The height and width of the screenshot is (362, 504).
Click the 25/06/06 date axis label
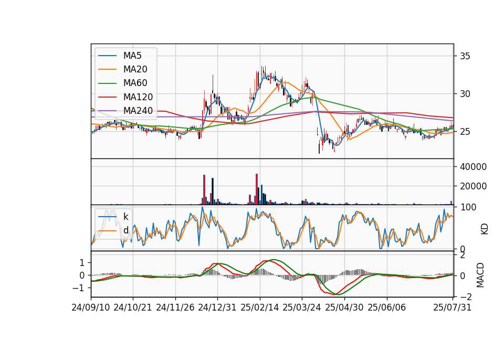point(387,307)
